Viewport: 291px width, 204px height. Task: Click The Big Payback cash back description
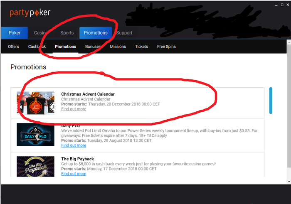pos(138,164)
